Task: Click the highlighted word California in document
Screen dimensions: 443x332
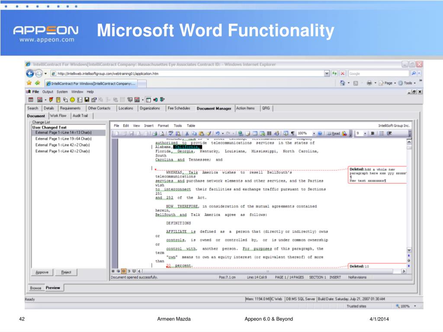Action: pos(187,147)
